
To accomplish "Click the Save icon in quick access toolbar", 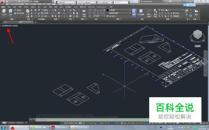I will point(13,2).
